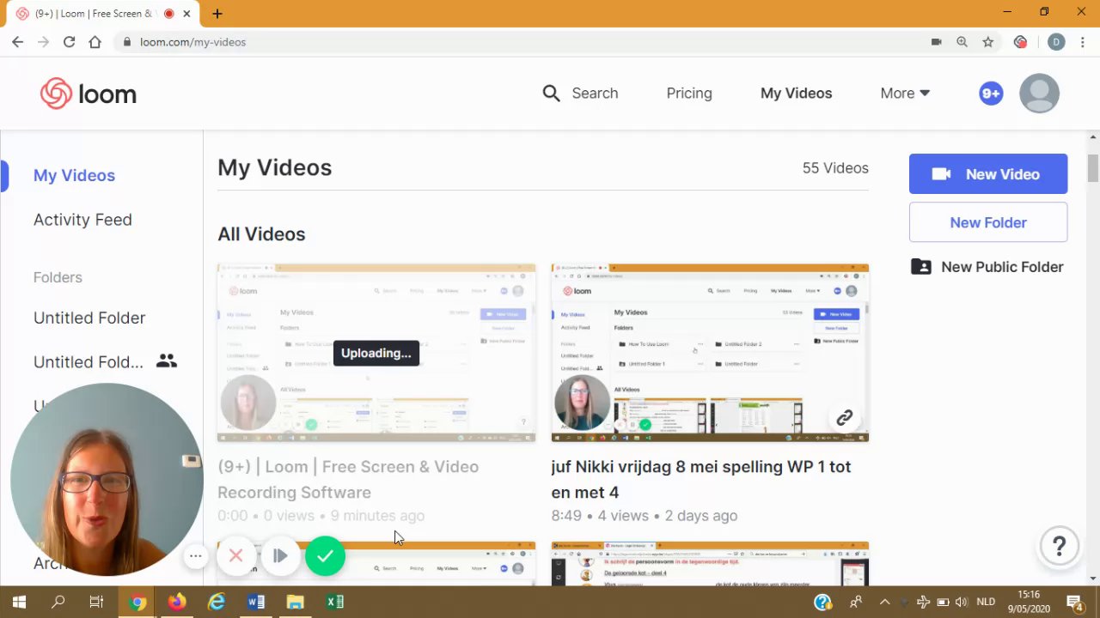The image size is (1100, 618).
Task: Expand the More dropdown menu
Action: point(905,94)
